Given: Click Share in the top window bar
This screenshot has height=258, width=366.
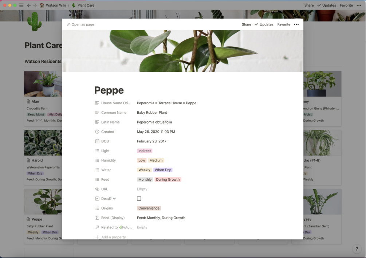Looking at the screenshot, I should (x=309, y=5).
